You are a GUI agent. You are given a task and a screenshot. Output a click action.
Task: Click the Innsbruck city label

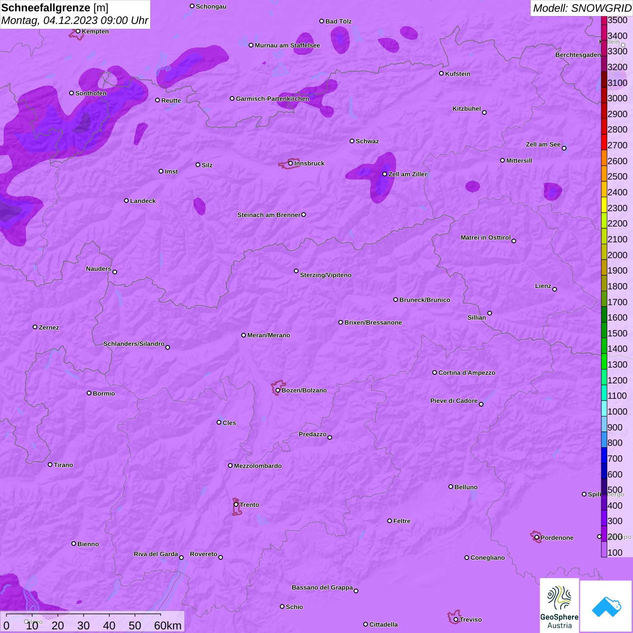(309, 163)
